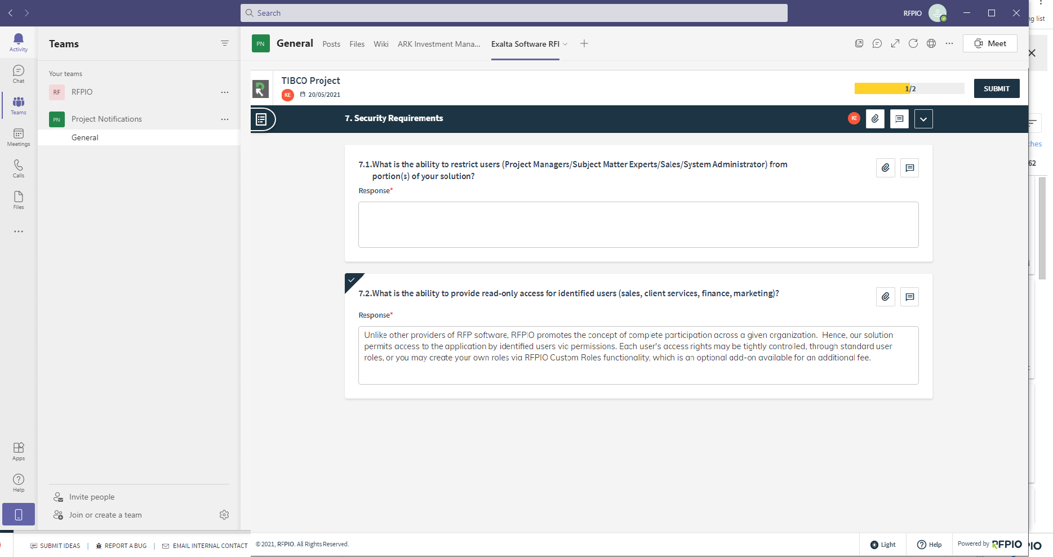Image resolution: width=1053 pixels, height=557 pixels.
Task: Attach a file to question 7.1
Action: coord(886,168)
